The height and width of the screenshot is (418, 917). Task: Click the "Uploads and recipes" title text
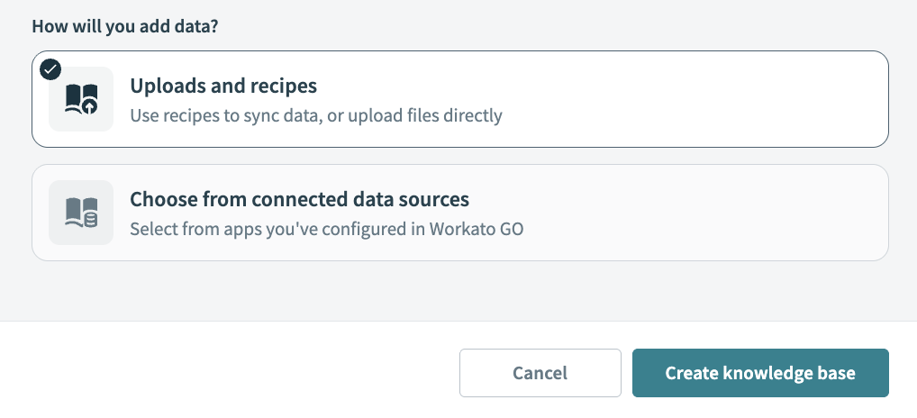(223, 86)
